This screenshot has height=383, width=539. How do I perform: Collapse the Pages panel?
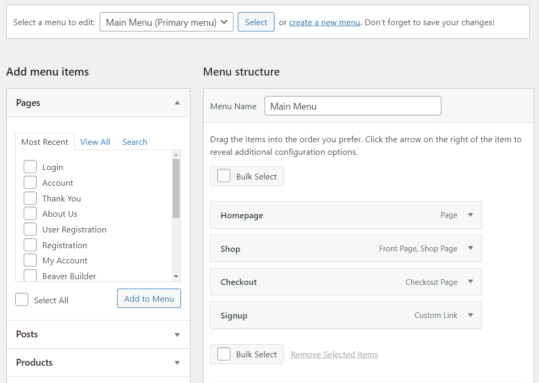(177, 102)
